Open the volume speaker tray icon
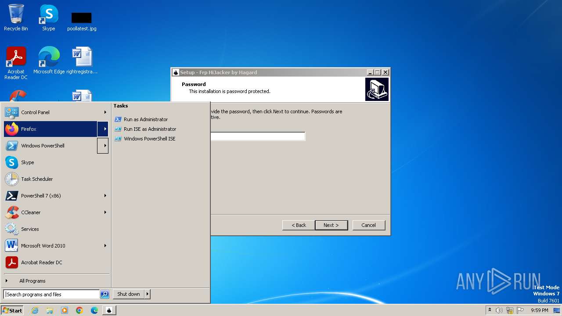562x316 pixels. point(499,310)
